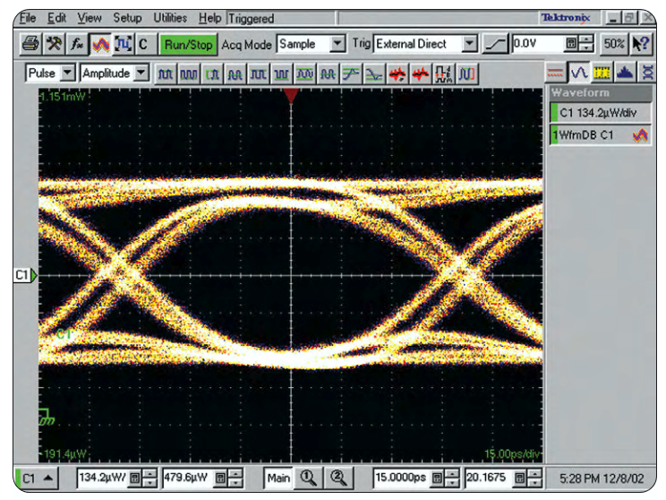
Task: Select the sixth pulse measurement icon in the row
Action: [281, 74]
